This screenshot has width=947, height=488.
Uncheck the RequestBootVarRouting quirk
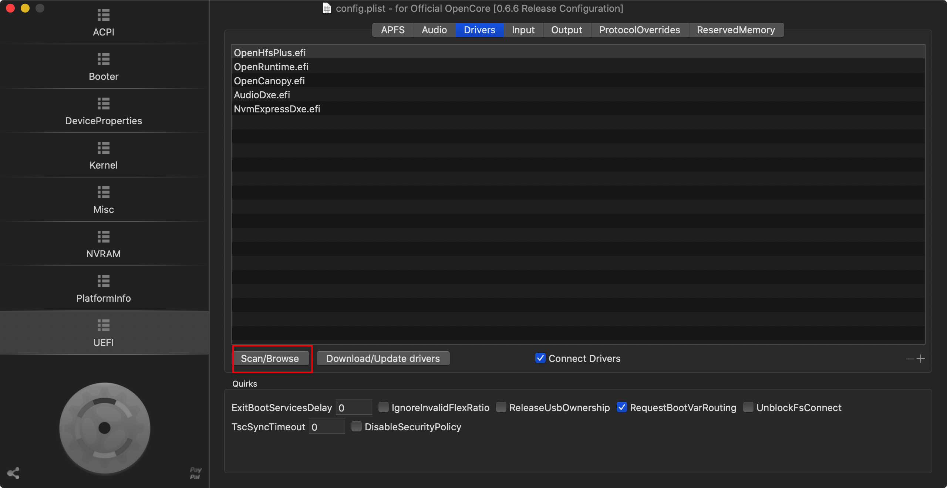622,407
